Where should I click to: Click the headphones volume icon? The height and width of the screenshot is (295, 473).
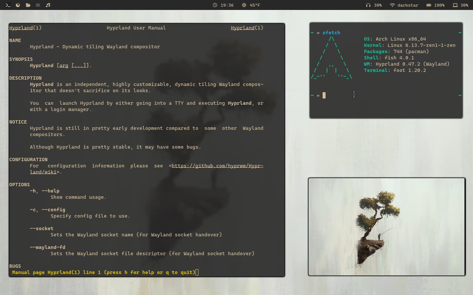pyautogui.click(x=368, y=5)
